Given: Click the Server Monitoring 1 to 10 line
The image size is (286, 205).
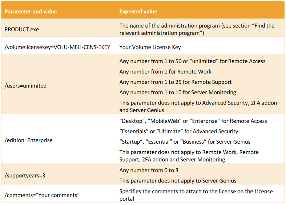Looking at the screenshot, I should tap(178, 93).
